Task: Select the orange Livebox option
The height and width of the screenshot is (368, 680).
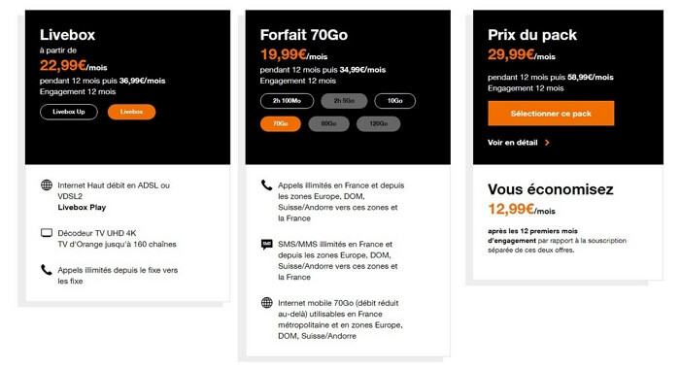Action: pyautogui.click(x=131, y=112)
